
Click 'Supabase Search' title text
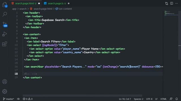pos(53,20)
